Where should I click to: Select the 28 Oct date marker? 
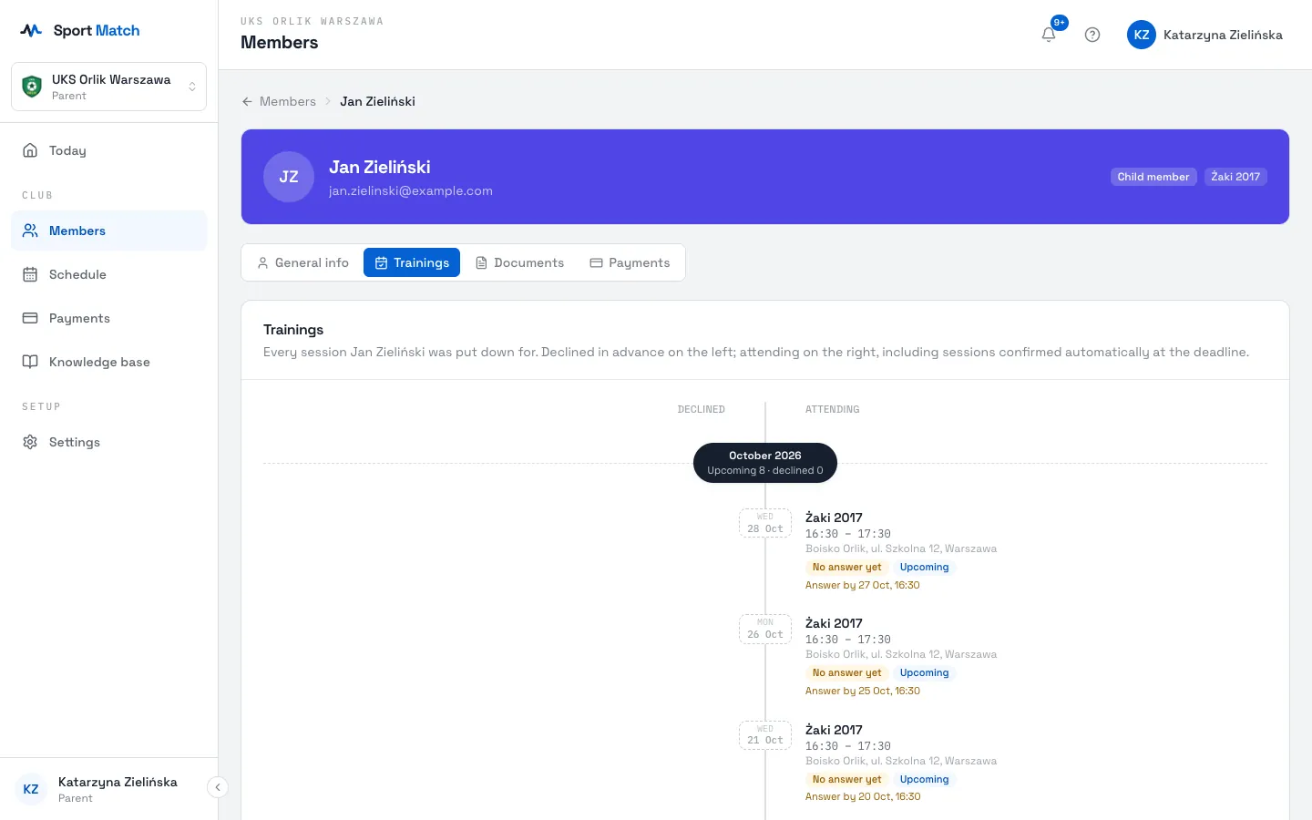(765, 523)
